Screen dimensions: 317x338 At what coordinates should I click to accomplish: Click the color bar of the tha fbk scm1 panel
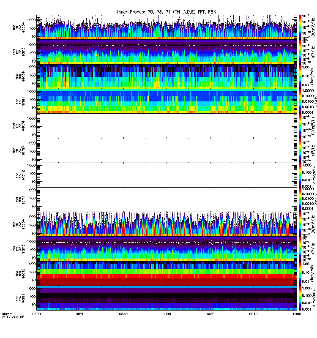click(300, 101)
